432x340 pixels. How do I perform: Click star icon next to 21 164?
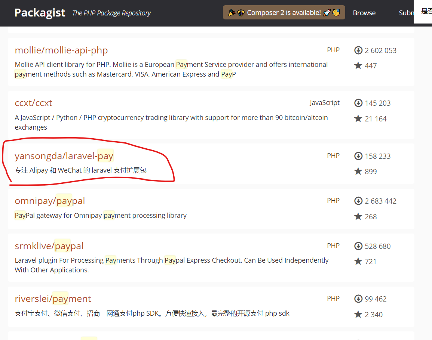coord(358,119)
